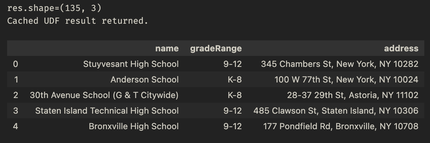Click the name column header

coord(167,48)
